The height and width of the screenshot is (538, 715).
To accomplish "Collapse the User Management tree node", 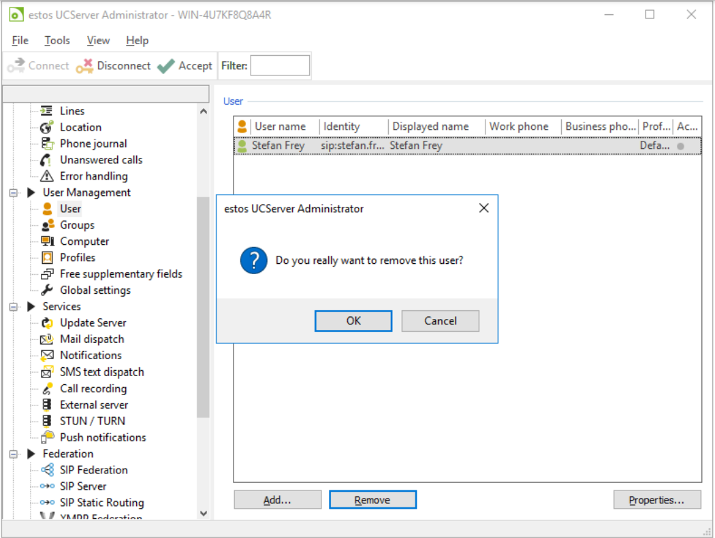I will 13,193.
